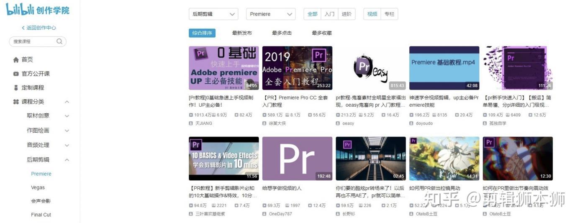Open the large Pr logo thumbnail

point(297,159)
